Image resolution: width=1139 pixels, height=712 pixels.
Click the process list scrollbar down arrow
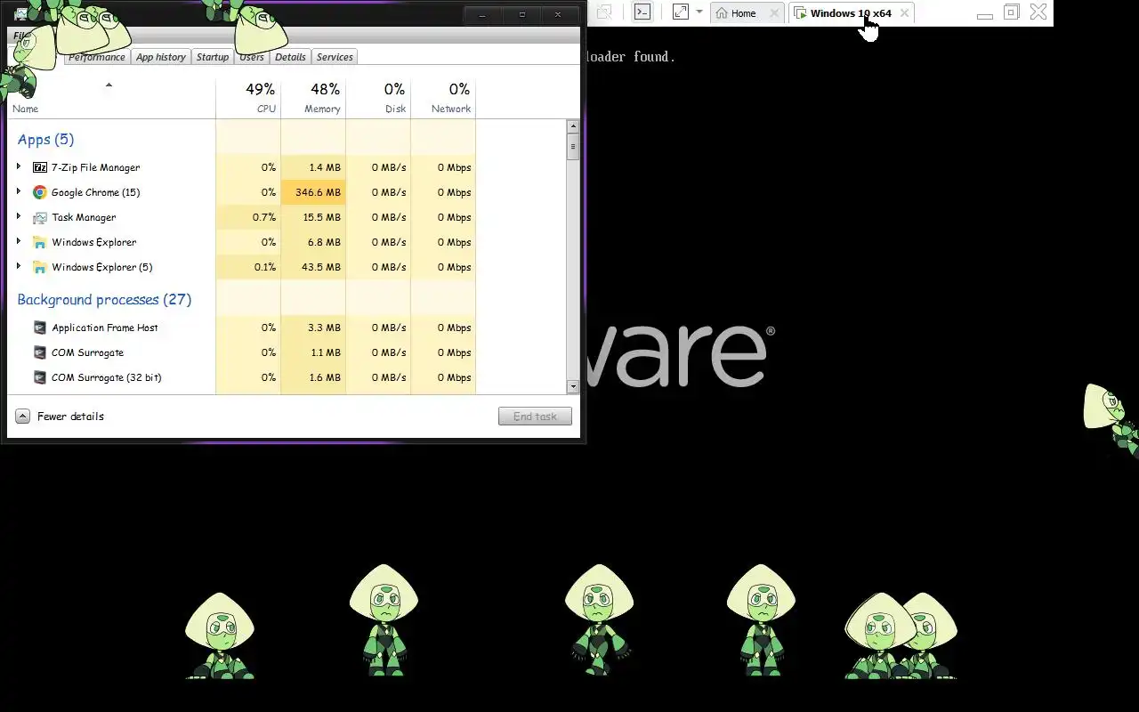click(573, 386)
